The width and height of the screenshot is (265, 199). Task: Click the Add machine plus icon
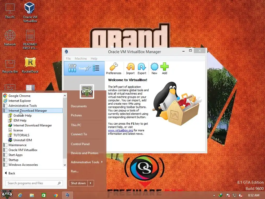click(164, 68)
